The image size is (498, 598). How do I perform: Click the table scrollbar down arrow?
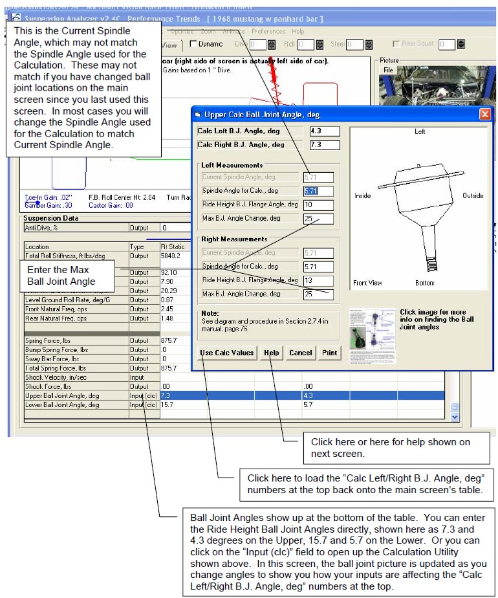(x=455, y=417)
